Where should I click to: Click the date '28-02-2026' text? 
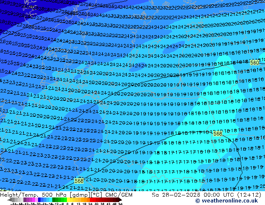pos(181,195)
